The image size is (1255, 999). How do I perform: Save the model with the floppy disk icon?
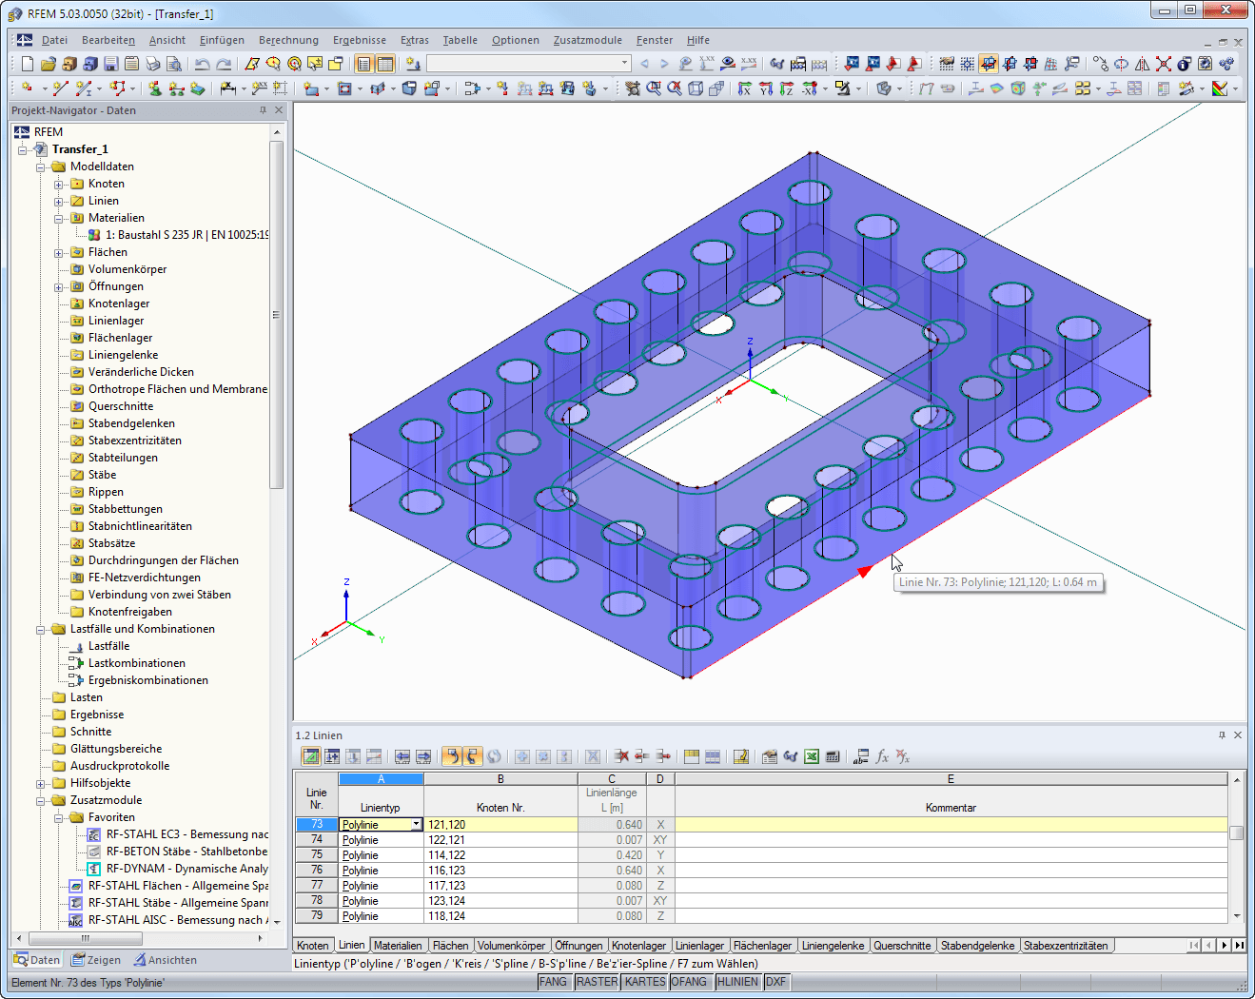[x=111, y=64]
